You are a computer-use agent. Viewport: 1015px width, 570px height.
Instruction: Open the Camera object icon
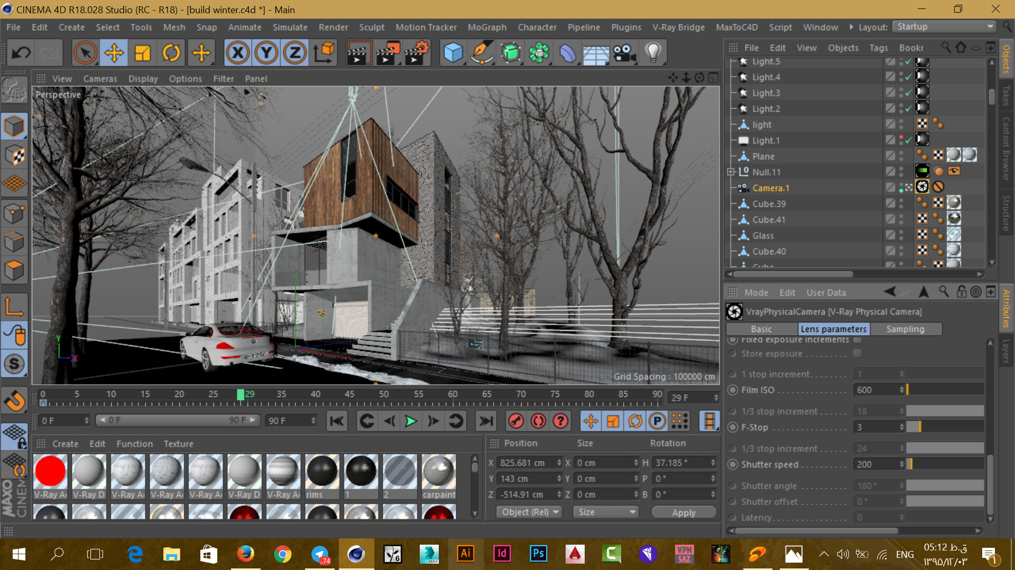coord(624,53)
